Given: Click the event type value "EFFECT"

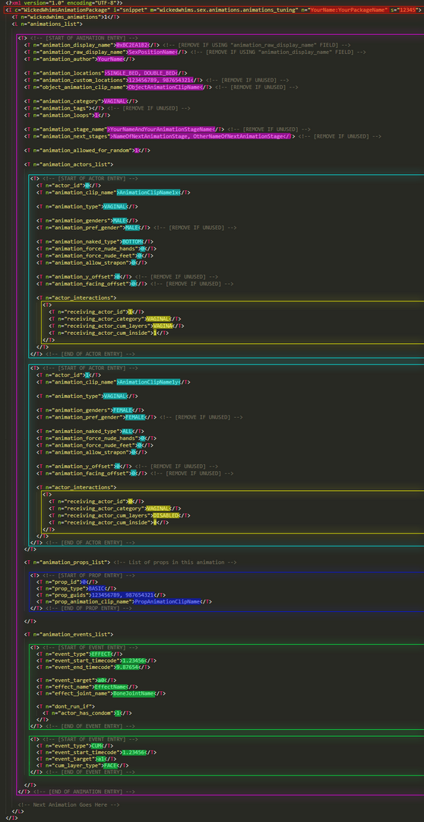Looking at the screenshot, I should [x=100, y=654].
